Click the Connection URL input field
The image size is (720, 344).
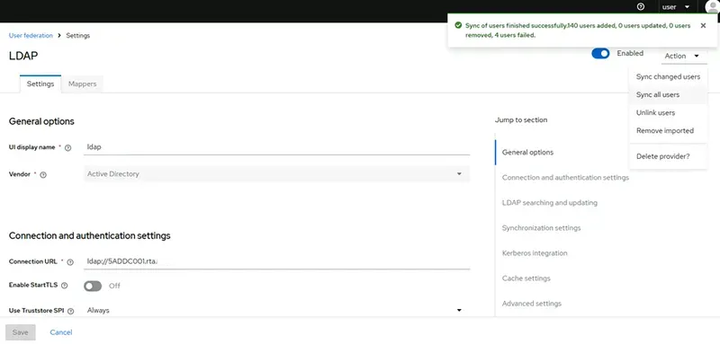pos(277,261)
